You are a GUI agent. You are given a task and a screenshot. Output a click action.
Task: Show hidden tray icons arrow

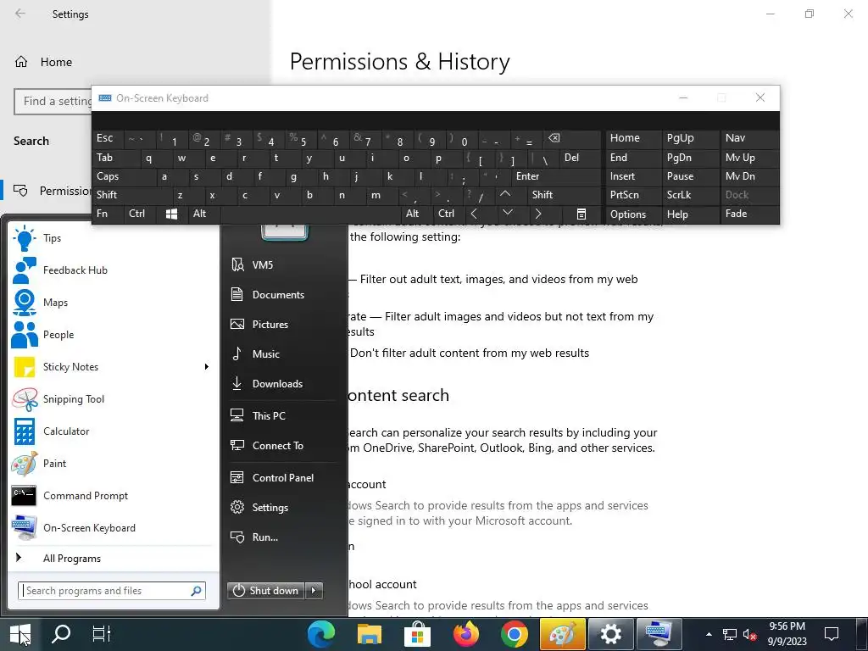point(709,634)
